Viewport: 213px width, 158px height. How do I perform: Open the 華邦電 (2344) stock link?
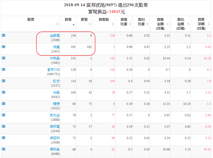click(x=55, y=127)
